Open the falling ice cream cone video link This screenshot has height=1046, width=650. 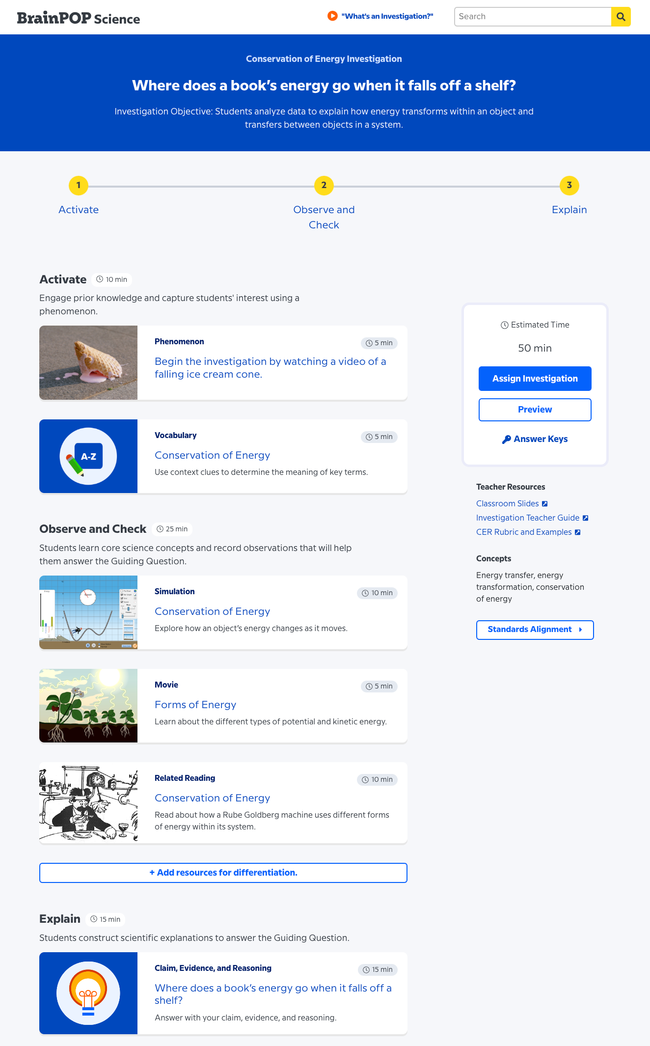(x=271, y=368)
